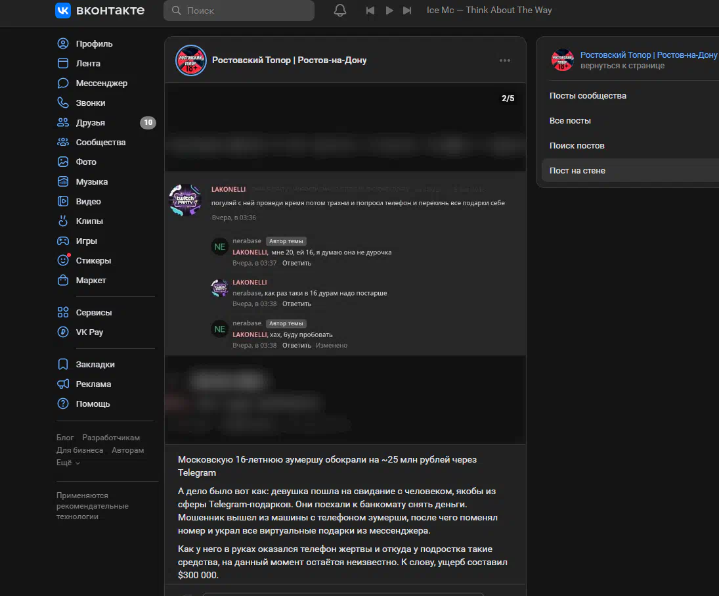The height and width of the screenshot is (596, 719).
Task: Open Музыка icon in sidebar
Action: click(63, 181)
